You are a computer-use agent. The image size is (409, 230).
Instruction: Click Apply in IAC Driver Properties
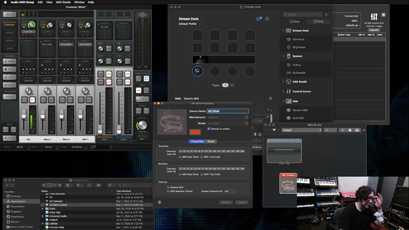(242, 202)
